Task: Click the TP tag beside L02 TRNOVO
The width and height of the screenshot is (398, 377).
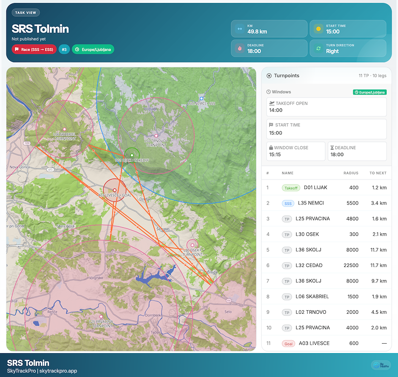Action: pos(287,312)
